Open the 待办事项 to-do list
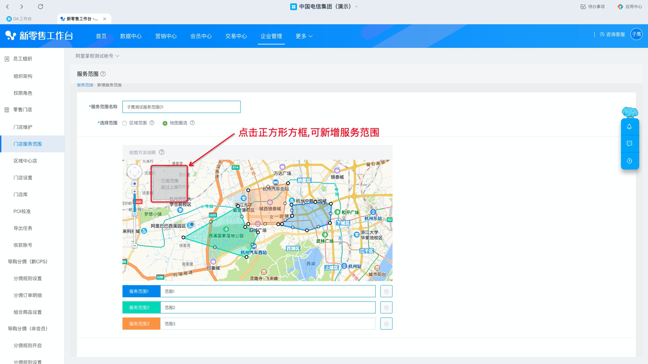The width and height of the screenshot is (648, 364). click(593, 7)
